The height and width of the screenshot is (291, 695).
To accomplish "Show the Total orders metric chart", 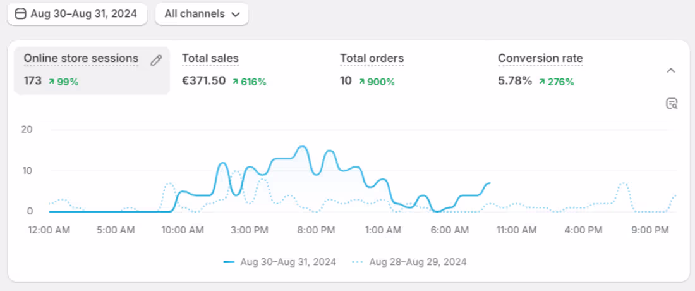I will [372, 59].
